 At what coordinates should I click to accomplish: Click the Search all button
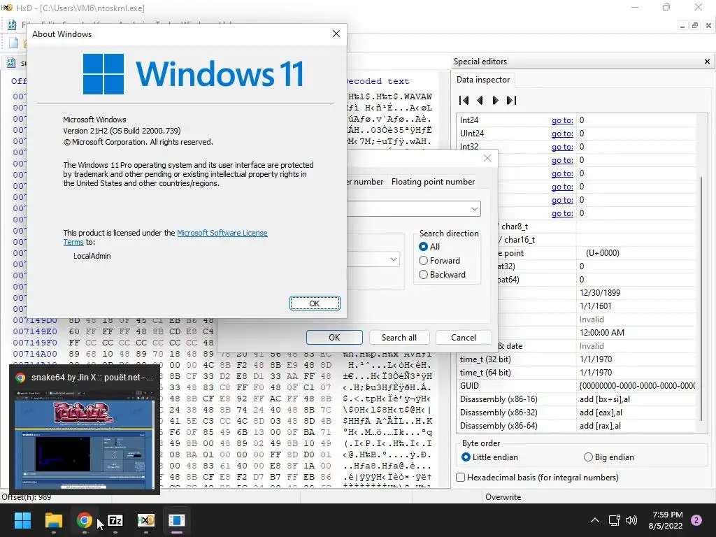[399, 338]
